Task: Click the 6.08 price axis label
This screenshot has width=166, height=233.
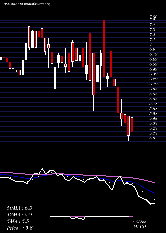Action: click(x=153, y=89)
